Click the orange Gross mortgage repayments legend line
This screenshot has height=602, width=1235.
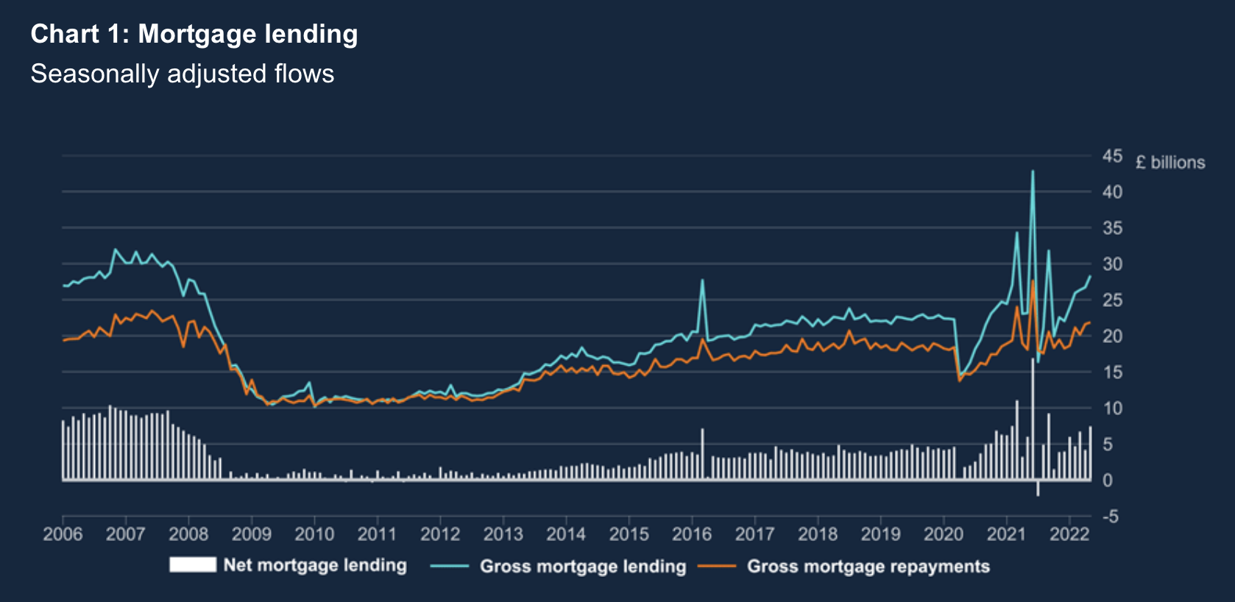point(717,566)
